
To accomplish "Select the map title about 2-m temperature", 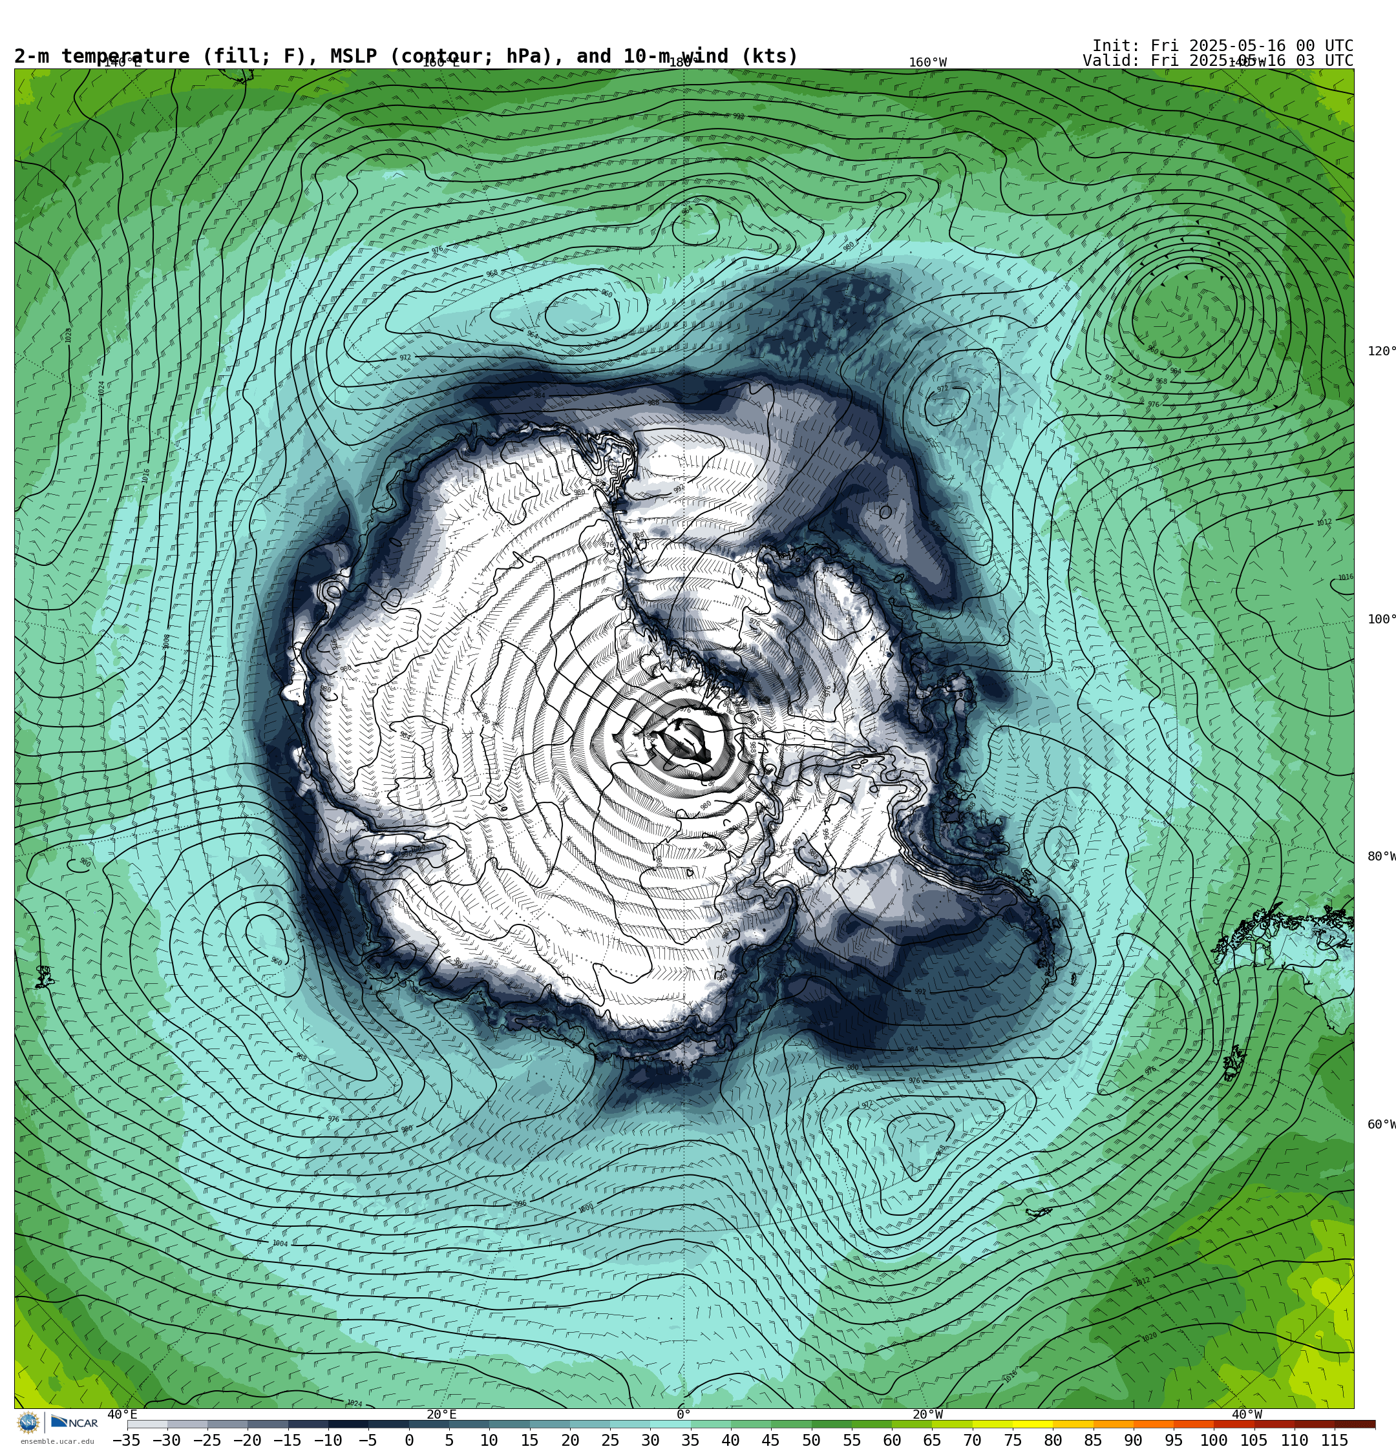I will (x=406, y=56).
